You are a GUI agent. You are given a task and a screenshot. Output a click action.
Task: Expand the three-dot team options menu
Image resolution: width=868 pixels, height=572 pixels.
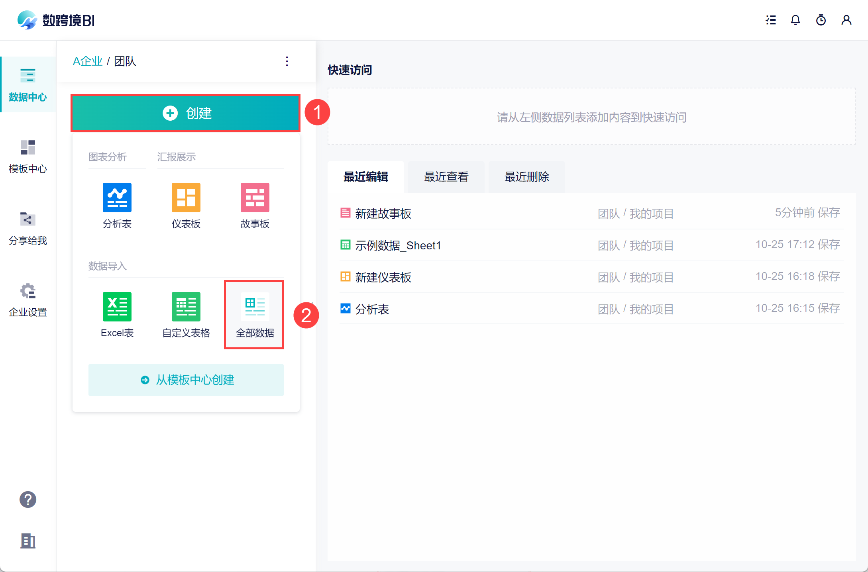coord(287,61)
